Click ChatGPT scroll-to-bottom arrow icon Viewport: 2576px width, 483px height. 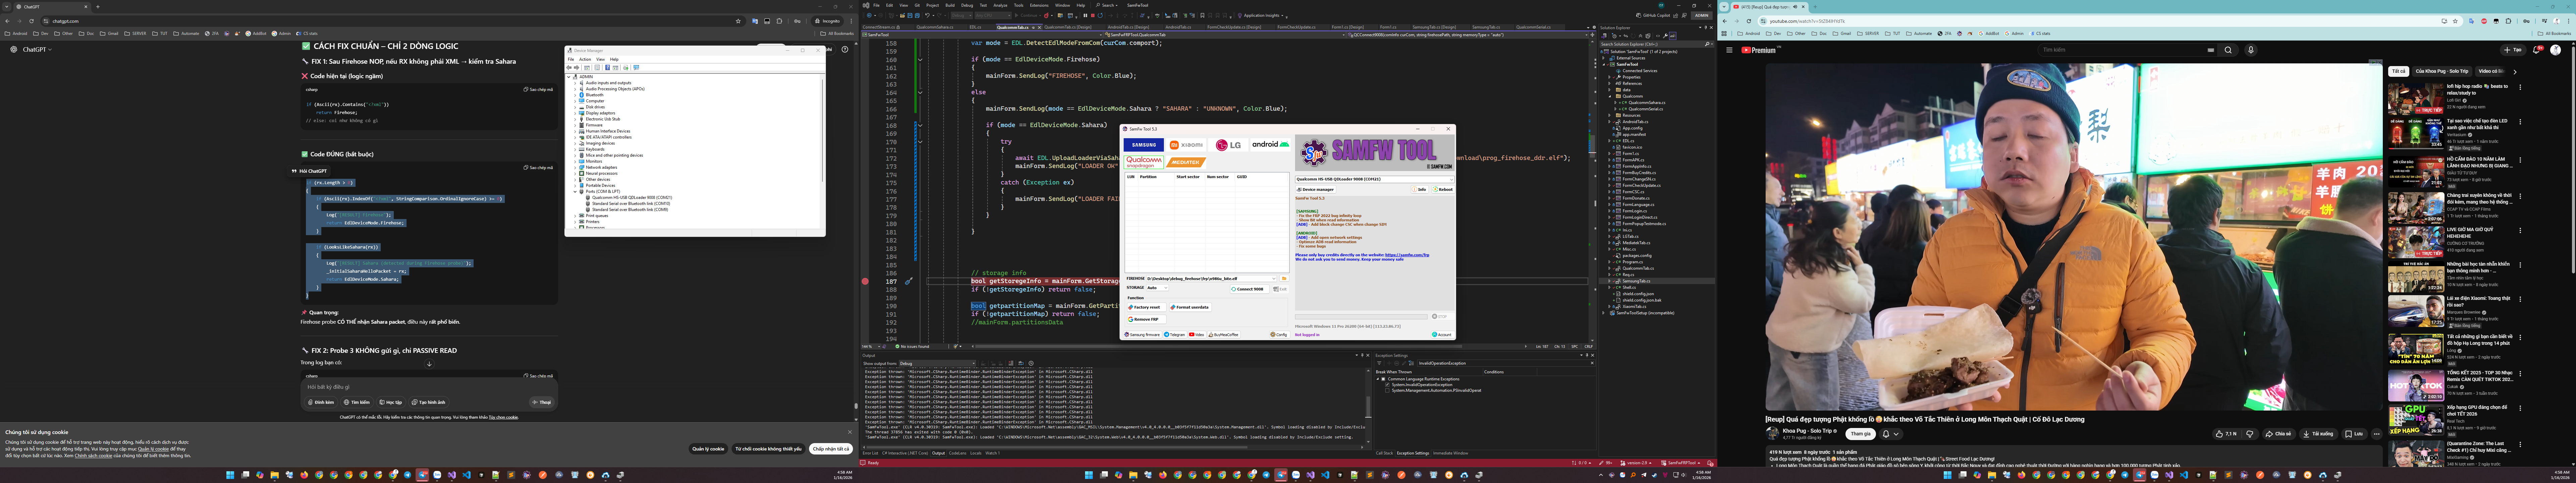pyautogui.click(x=429, y=364)
